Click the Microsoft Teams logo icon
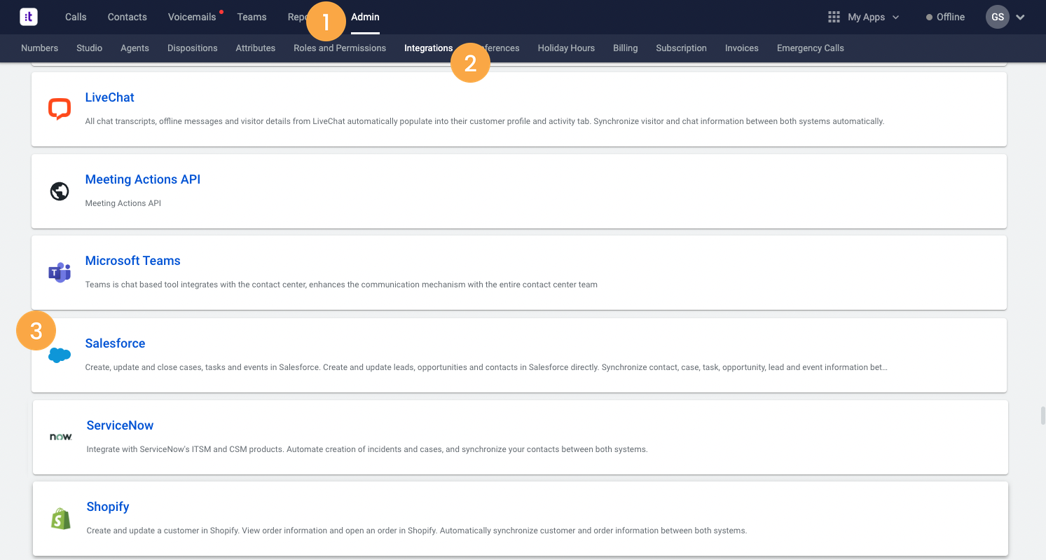Viewport: 1046px width, 560px height. [60, 273]
